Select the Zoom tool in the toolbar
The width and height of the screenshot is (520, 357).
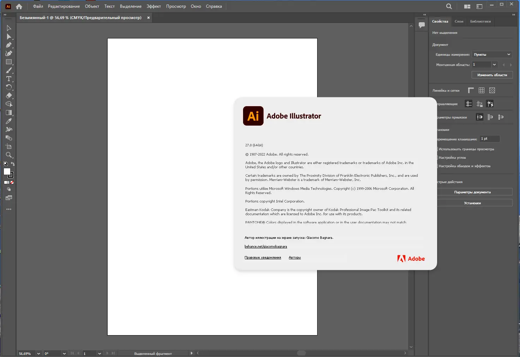[x=9, y=155]
